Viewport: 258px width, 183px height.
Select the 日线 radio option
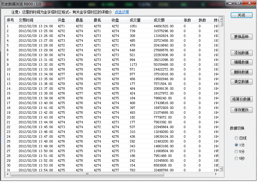(x=236, y=138)
